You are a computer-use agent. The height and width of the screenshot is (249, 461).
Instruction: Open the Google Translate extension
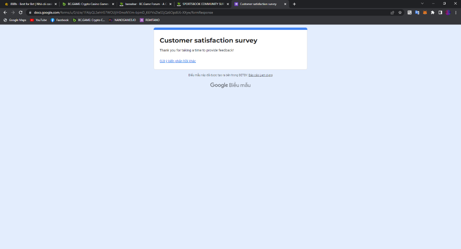point(417,12)
